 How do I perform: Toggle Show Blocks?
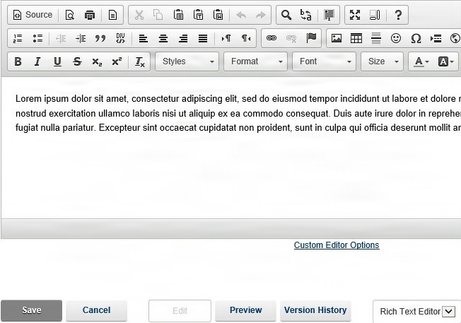[375, 15]
